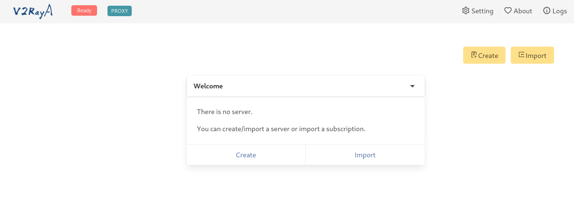
Task: Select Create link in Welcome card footer
Action: tap(246, 155)
